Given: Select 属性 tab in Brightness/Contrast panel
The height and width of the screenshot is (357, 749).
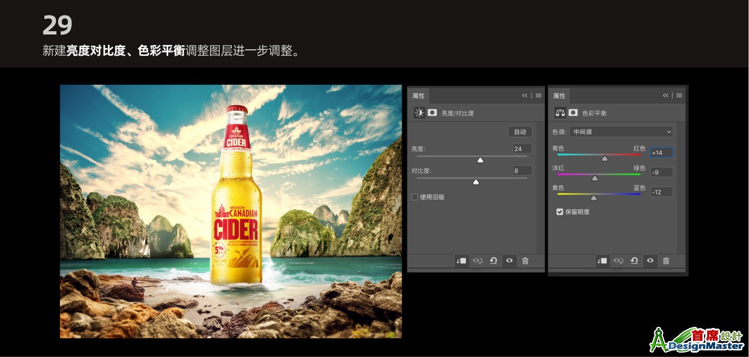Looking at the screenshot, I should point(419,96).
